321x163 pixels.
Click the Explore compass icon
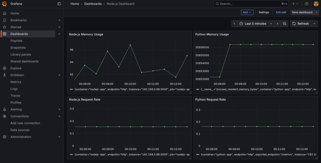tap(4, 68)
